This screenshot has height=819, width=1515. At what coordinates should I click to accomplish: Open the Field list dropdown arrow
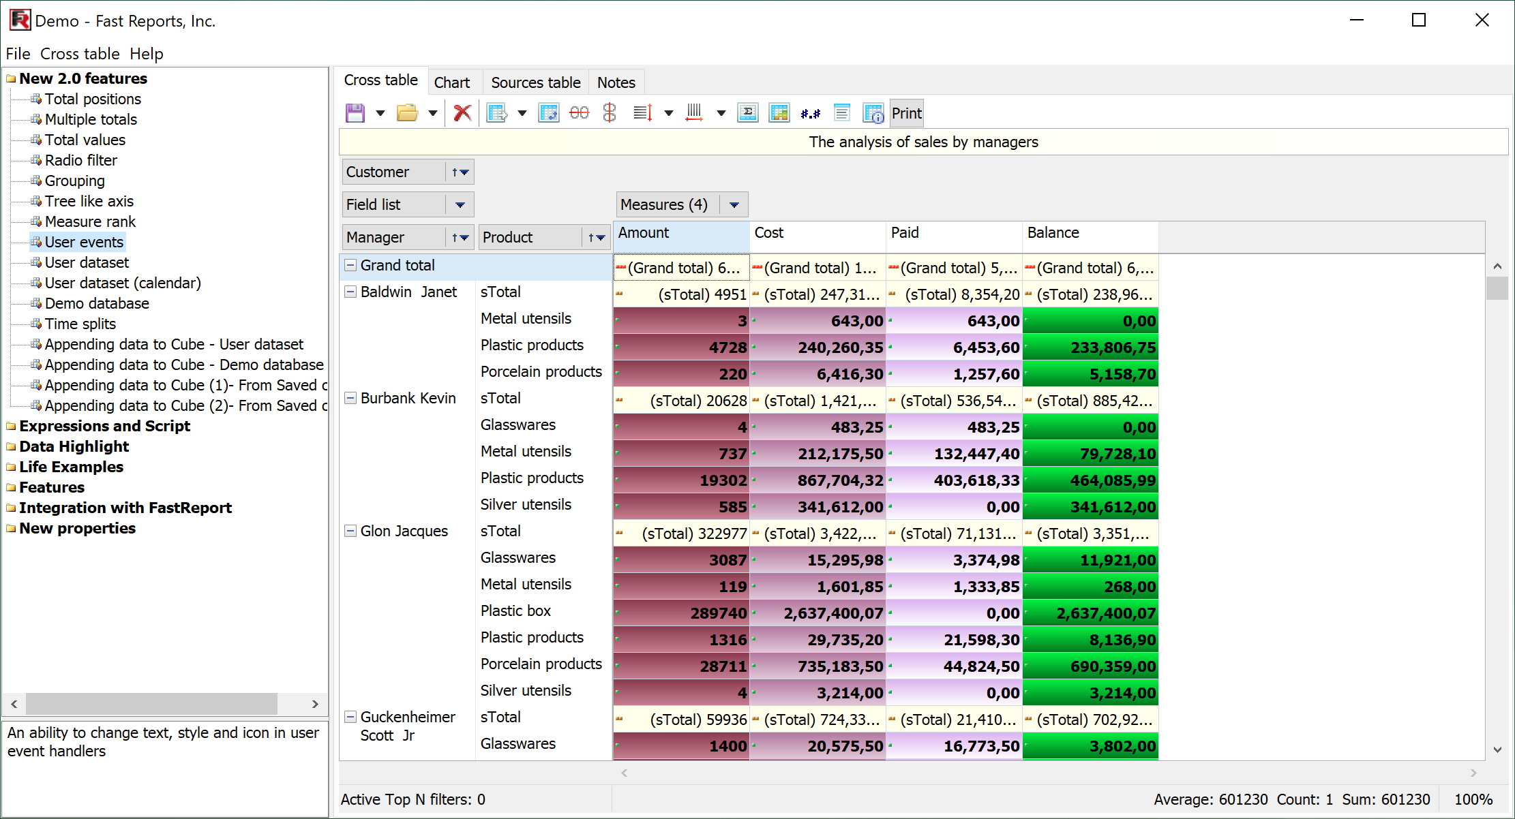(x=460, y=204)
